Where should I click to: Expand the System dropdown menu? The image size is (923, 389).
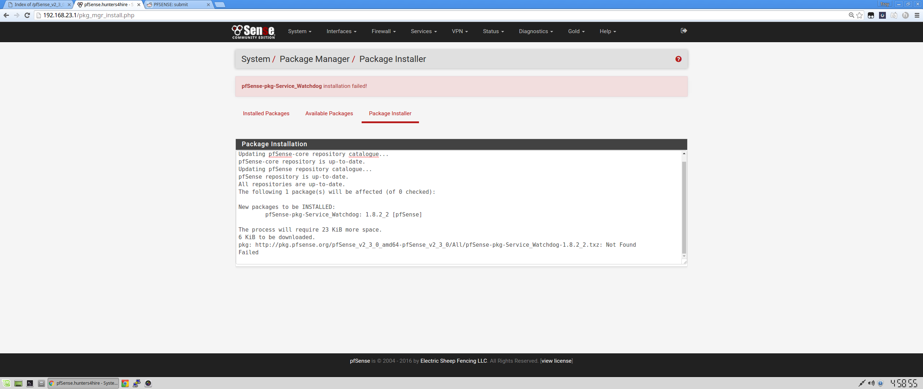(299, 31)
